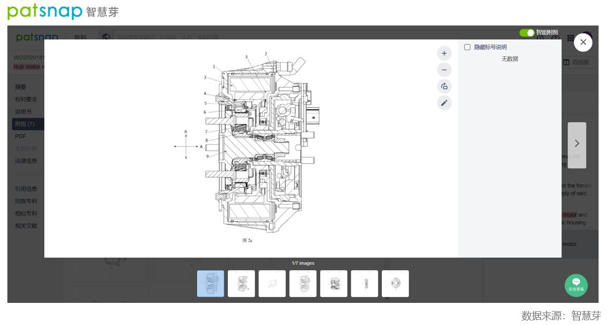The height and width of the screenshot is (325, 607).
Task: Check the 隐藏标号说明 checkbox
Action: point(467,47)
